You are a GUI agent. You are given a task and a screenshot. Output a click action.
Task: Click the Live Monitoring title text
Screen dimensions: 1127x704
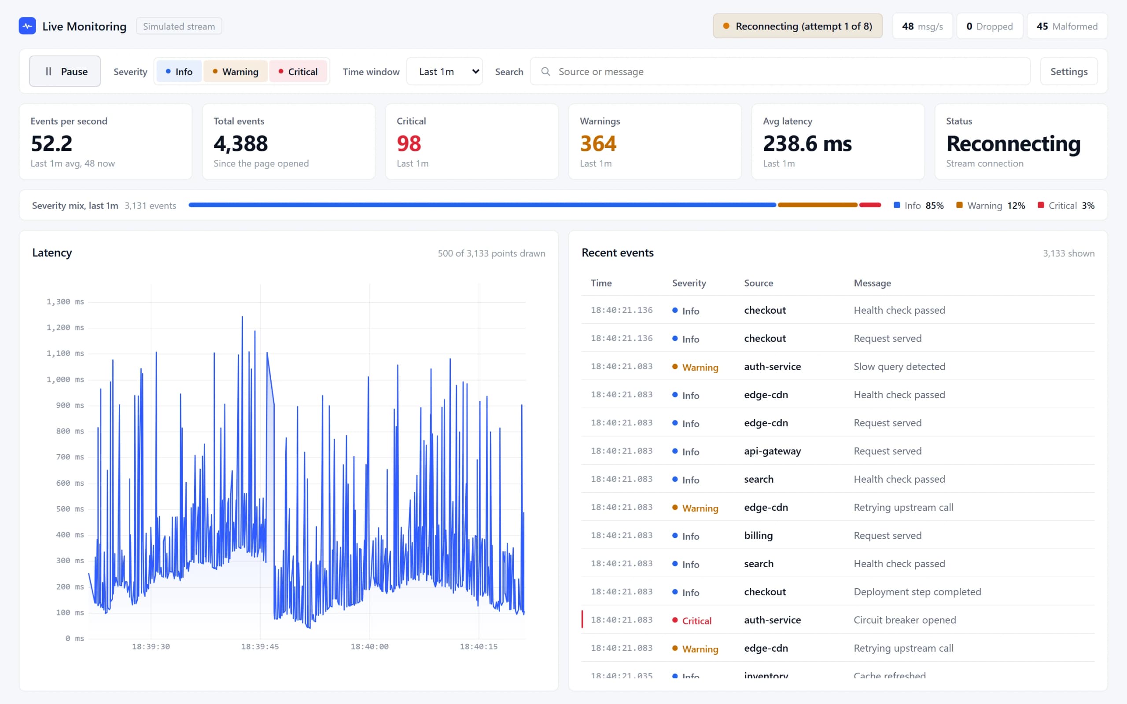[x=84, y=26]
